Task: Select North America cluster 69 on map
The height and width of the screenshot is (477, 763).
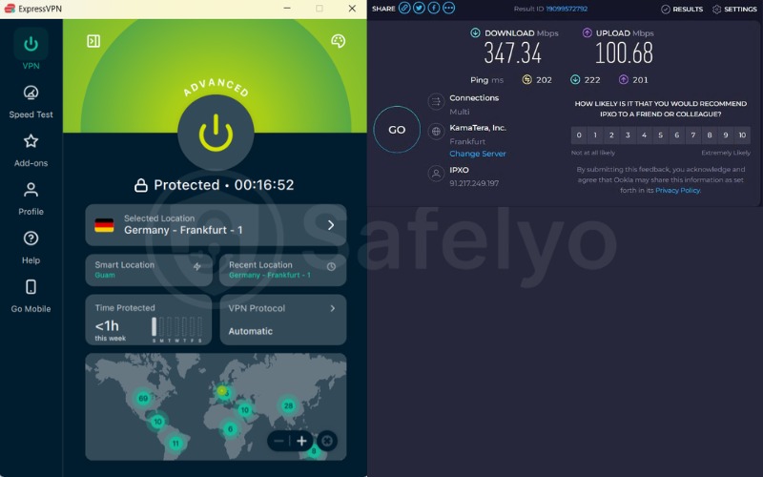Action: pos(143,398)
